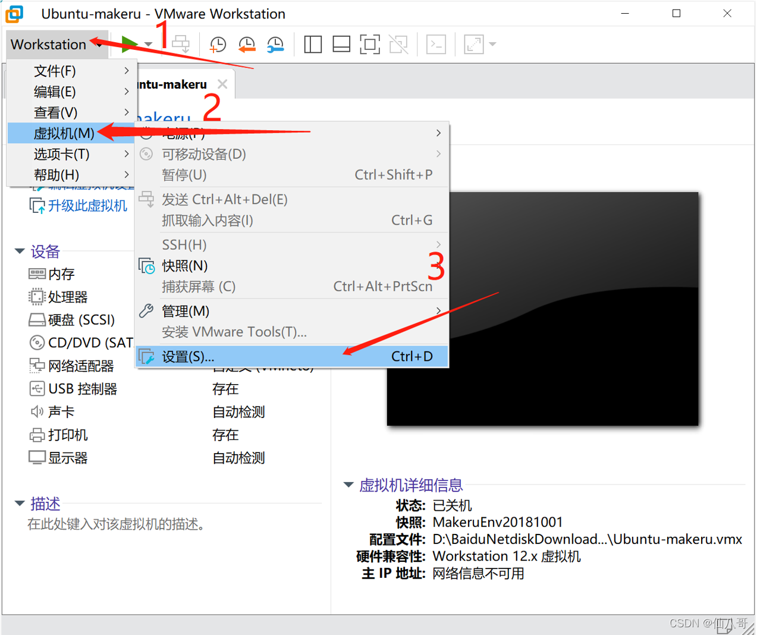The width and height of the screenshot is (757, 635).
Task: Select the 打印机 printer device row
Action: (x=58, y=435)
